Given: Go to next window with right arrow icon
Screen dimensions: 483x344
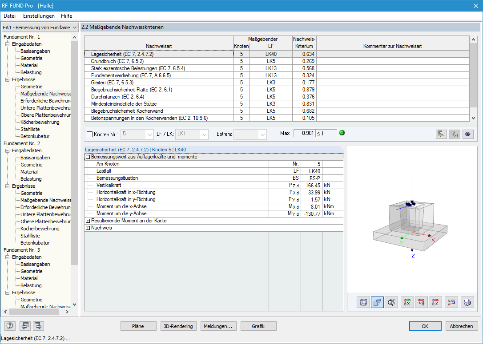Looking at the screenshot, I should (38, 326).
